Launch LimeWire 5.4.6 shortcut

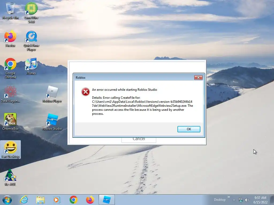[31, 12]
